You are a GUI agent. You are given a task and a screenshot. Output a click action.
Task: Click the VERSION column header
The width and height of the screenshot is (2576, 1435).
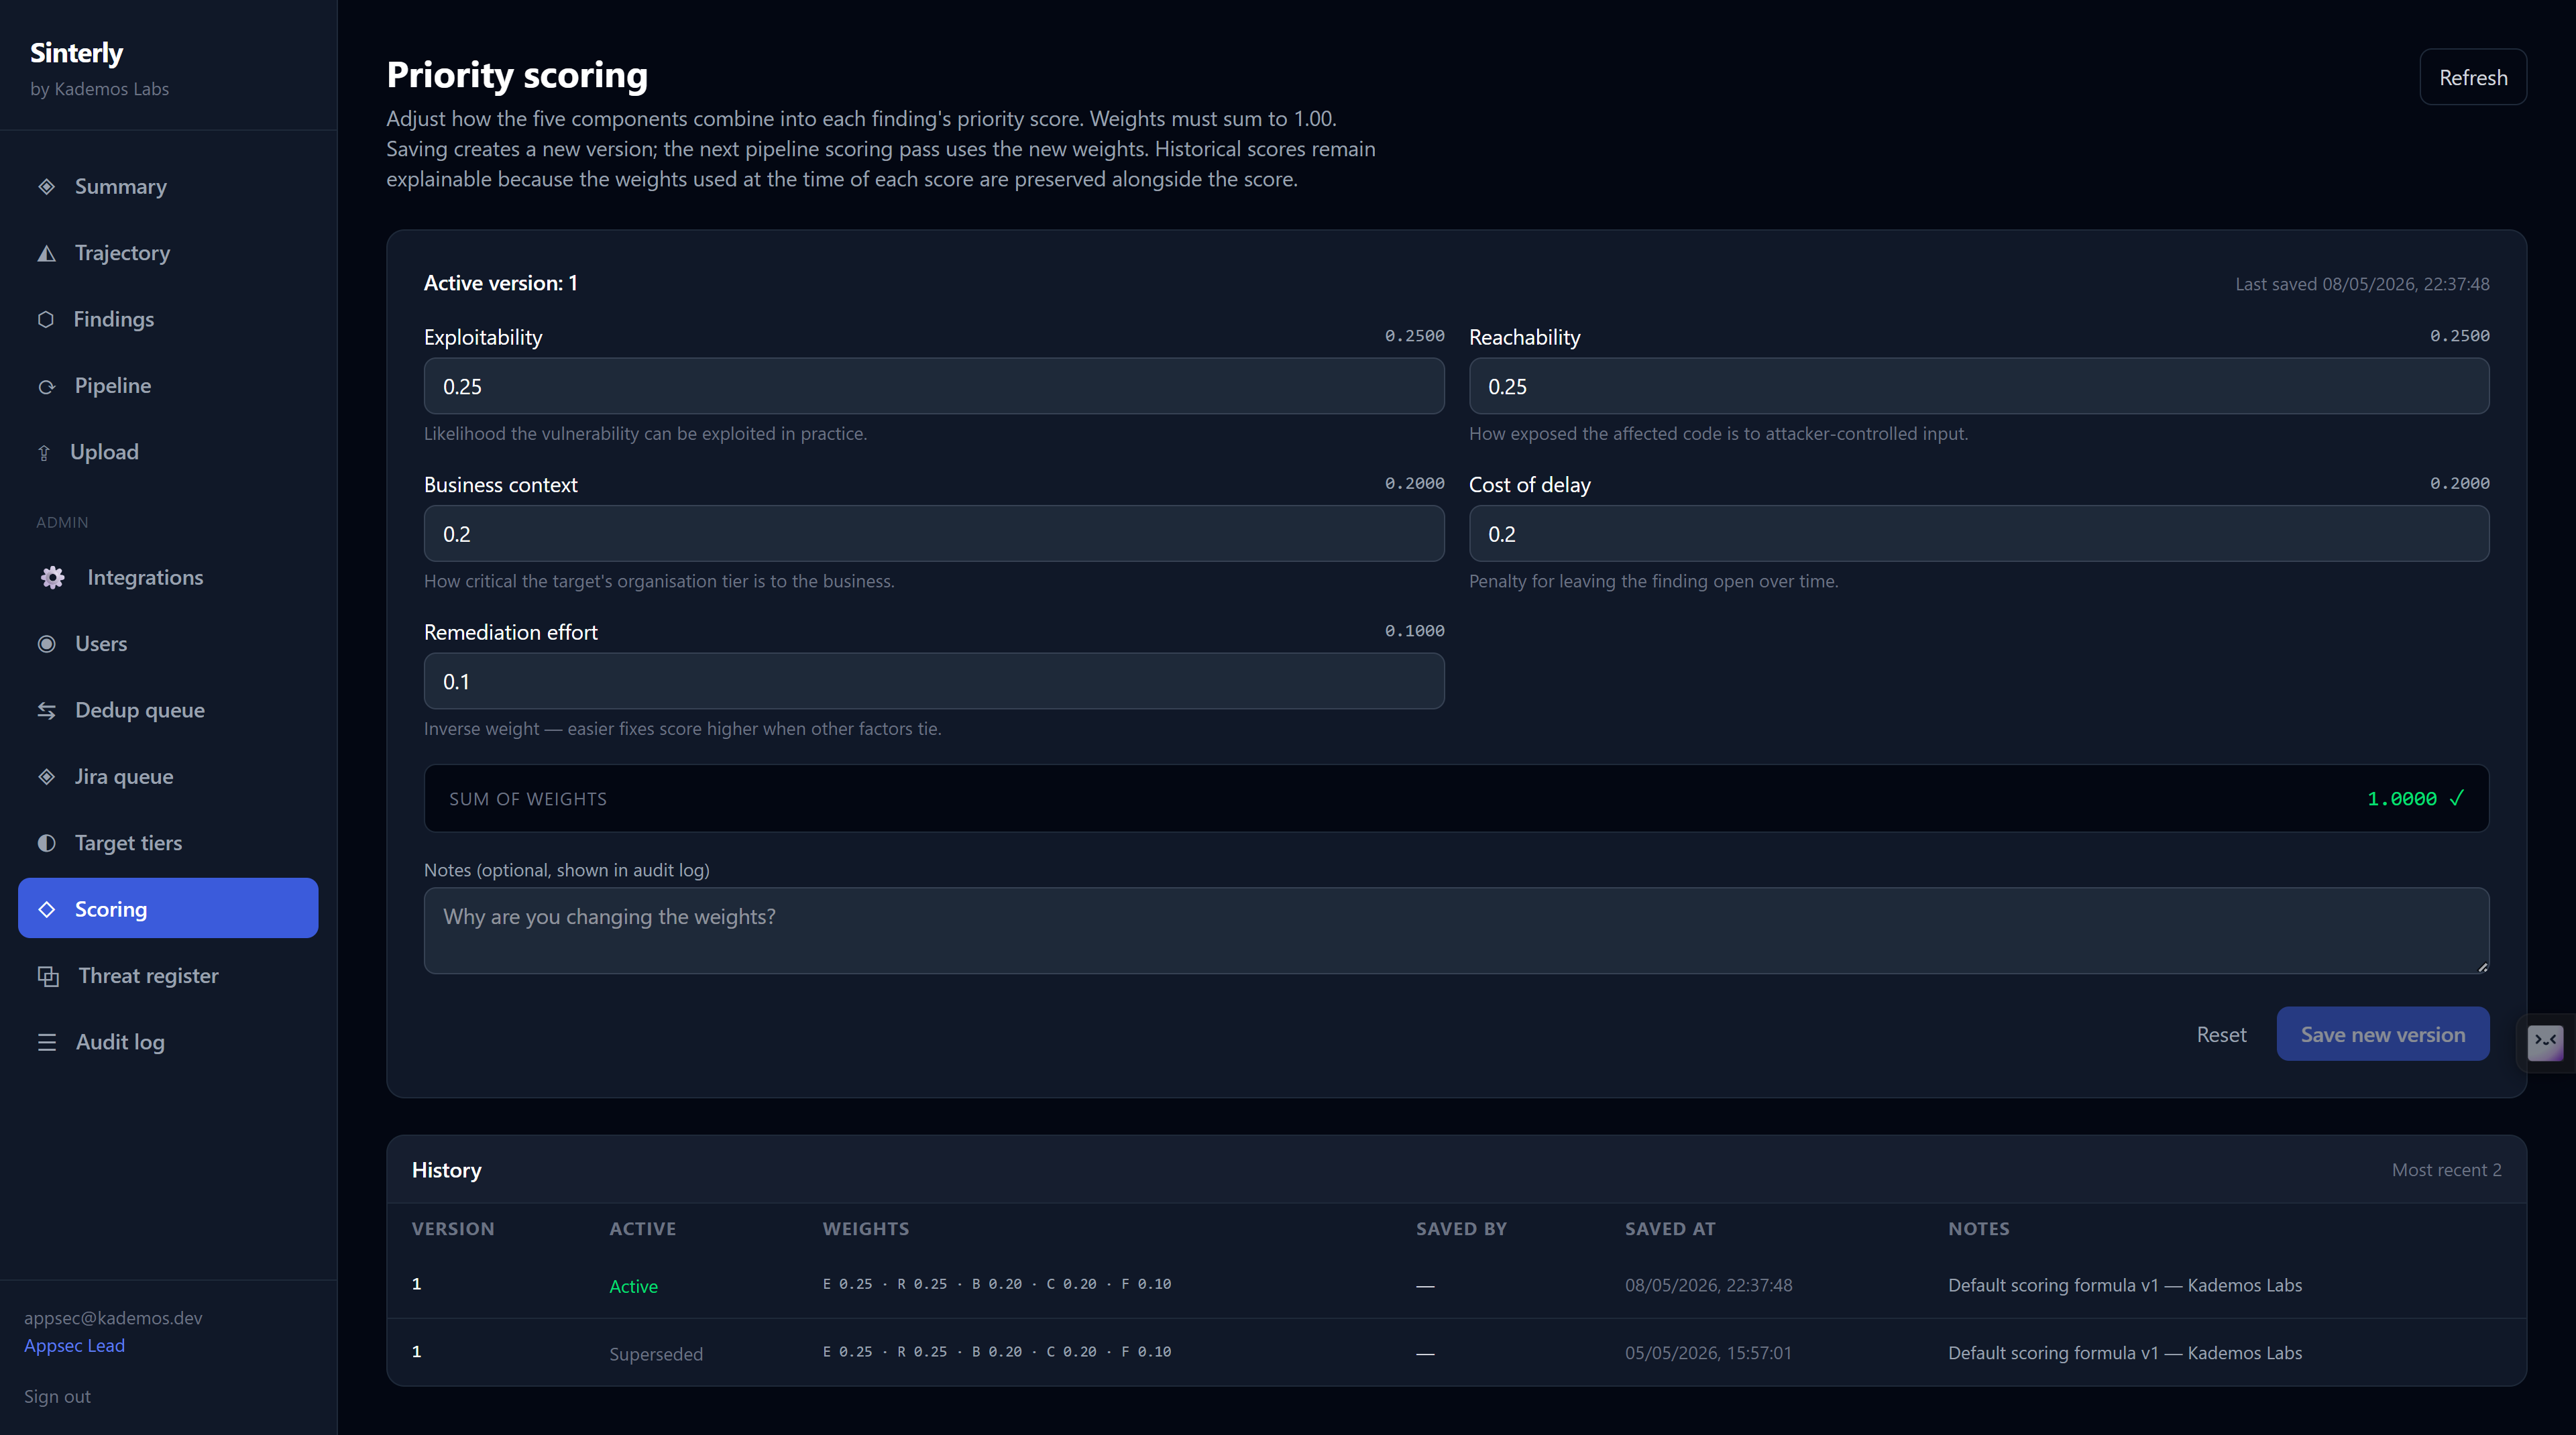pos(453,1229)
